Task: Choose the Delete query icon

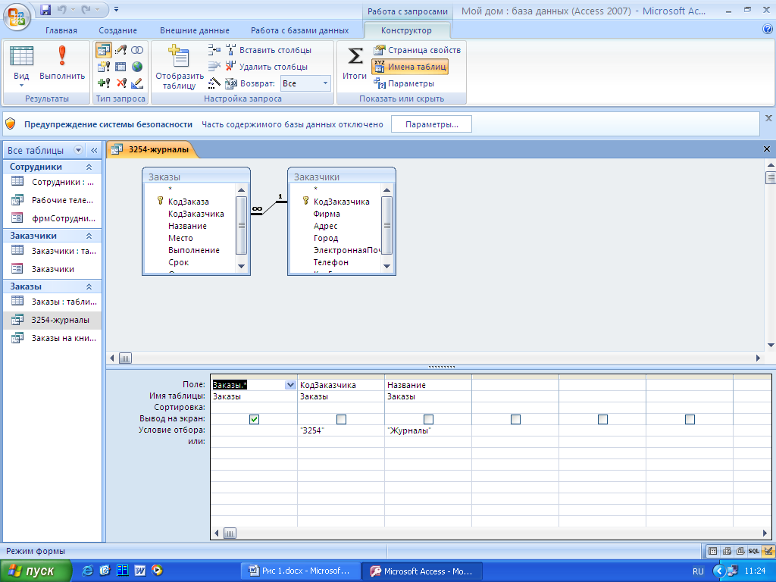Action: 120,83
